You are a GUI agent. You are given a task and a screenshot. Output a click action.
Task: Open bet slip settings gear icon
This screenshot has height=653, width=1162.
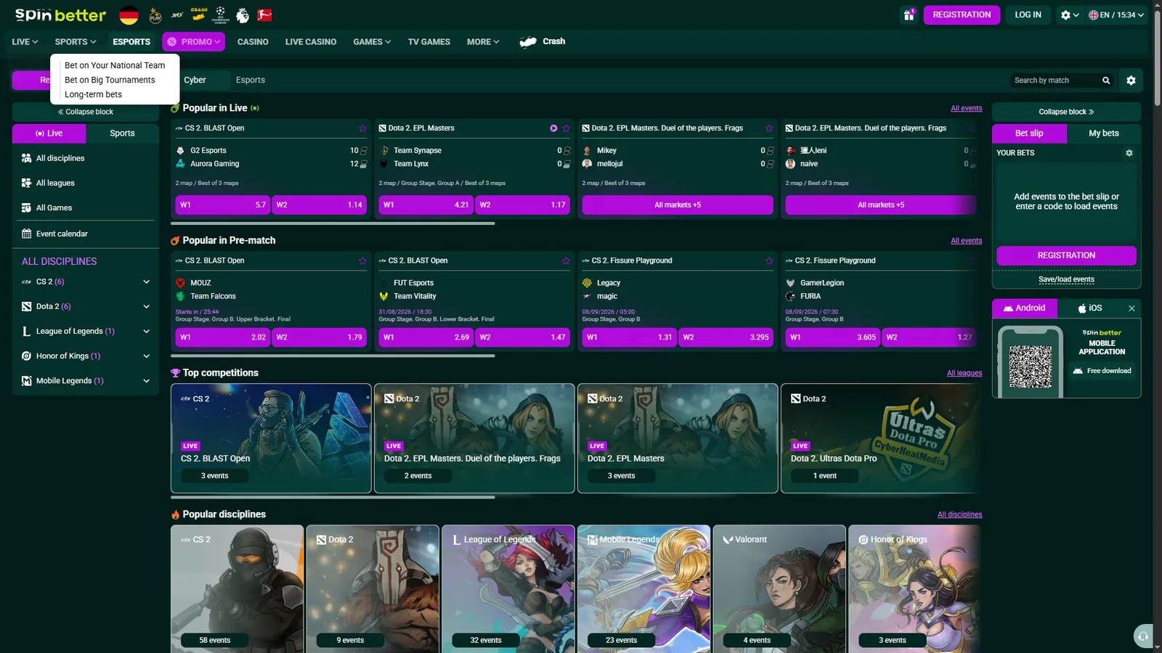1129,153
